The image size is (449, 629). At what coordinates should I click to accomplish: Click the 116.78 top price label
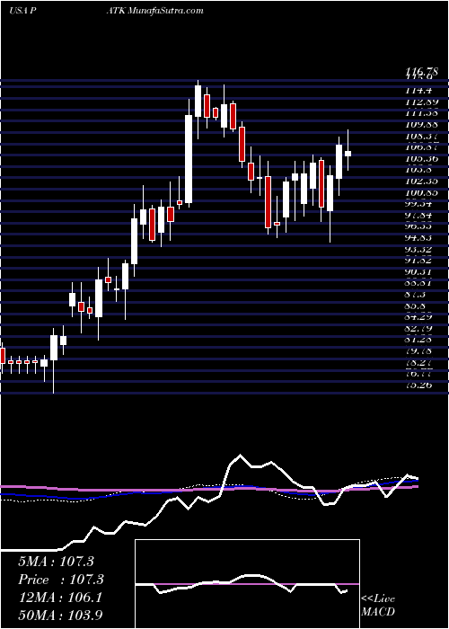[422, 72]
